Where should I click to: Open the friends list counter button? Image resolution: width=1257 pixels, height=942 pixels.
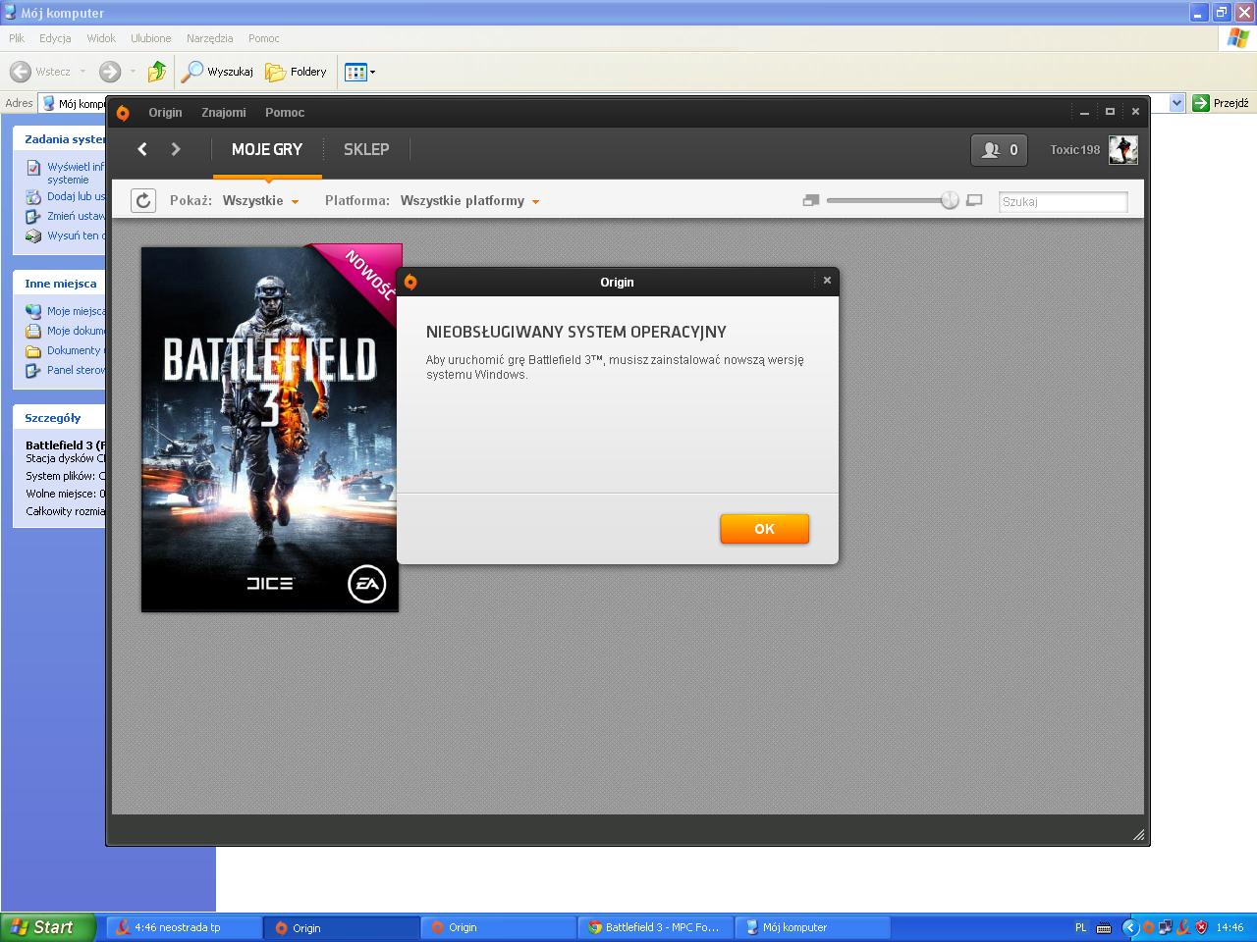999,149
